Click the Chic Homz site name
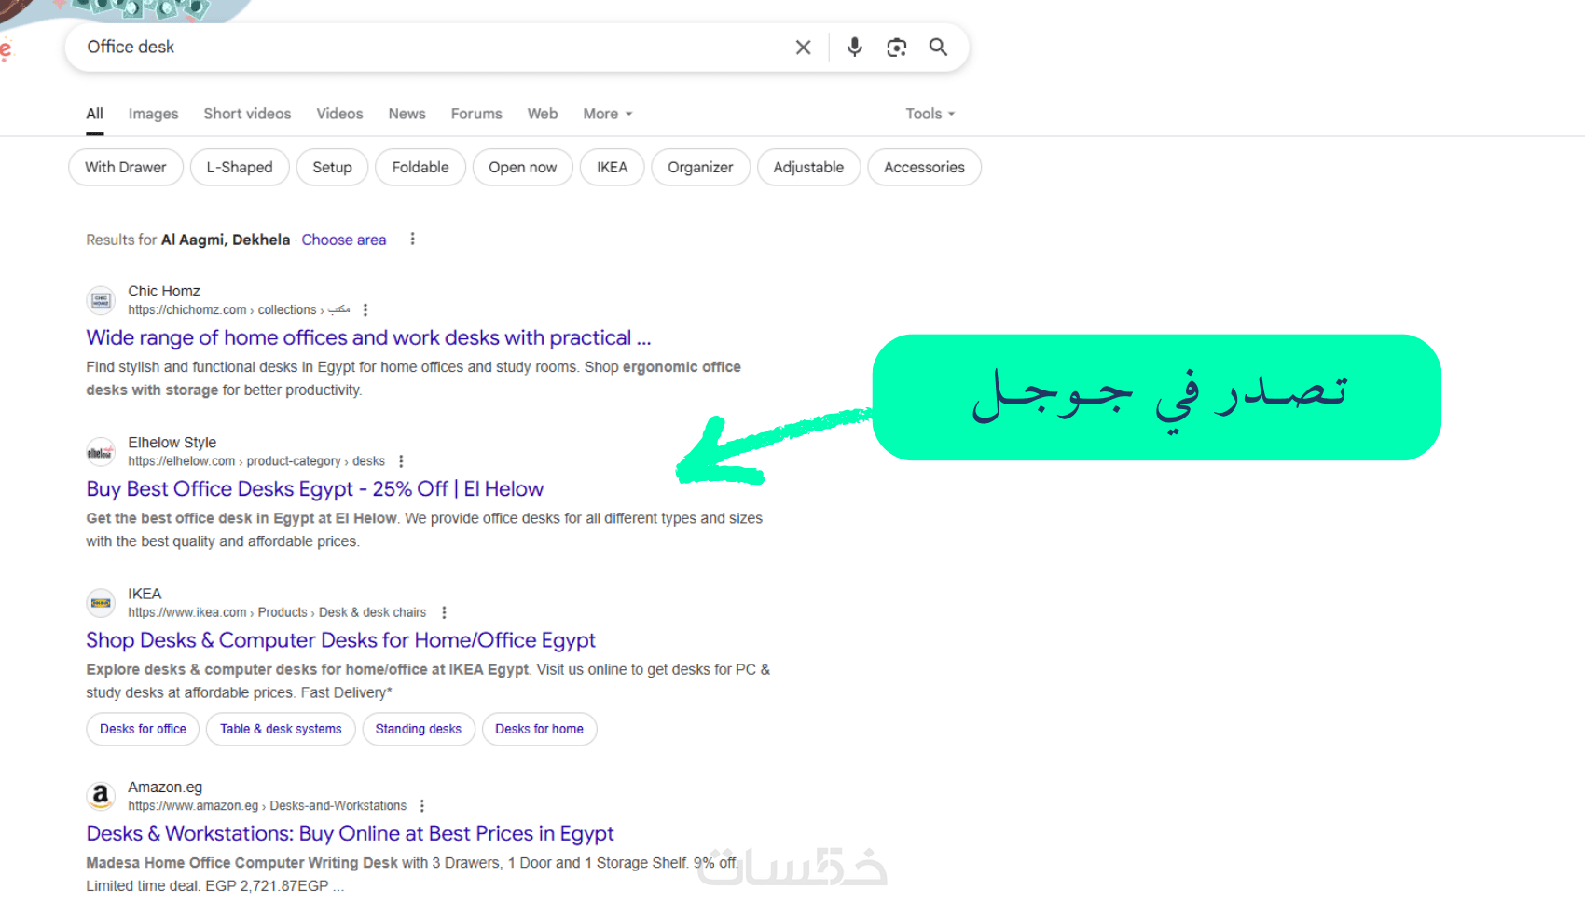Screen dimensions: 1585x904 pos(164,292)
